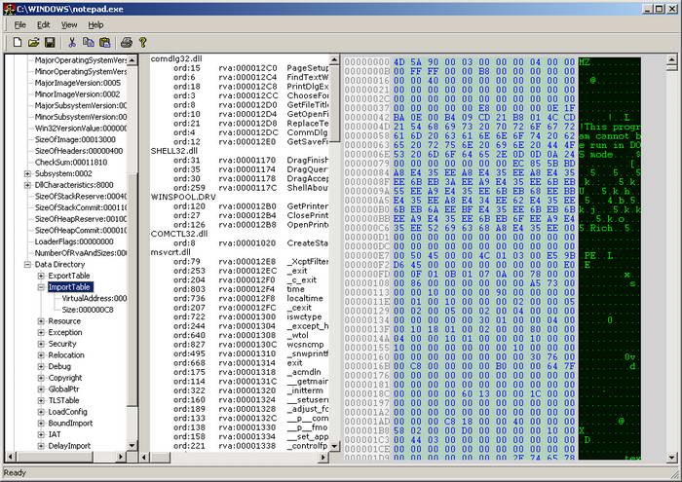Click import list scrollbar down arrow
This screenshot has width=682, height=482.
(334, 446)
